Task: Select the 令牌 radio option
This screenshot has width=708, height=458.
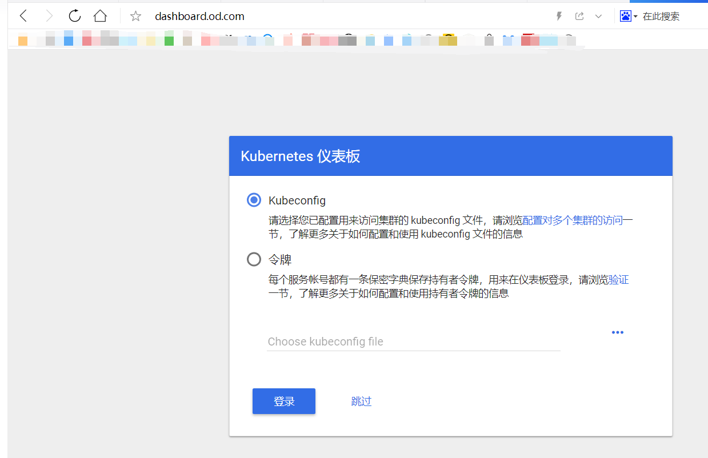Action: tap(254, 260)
